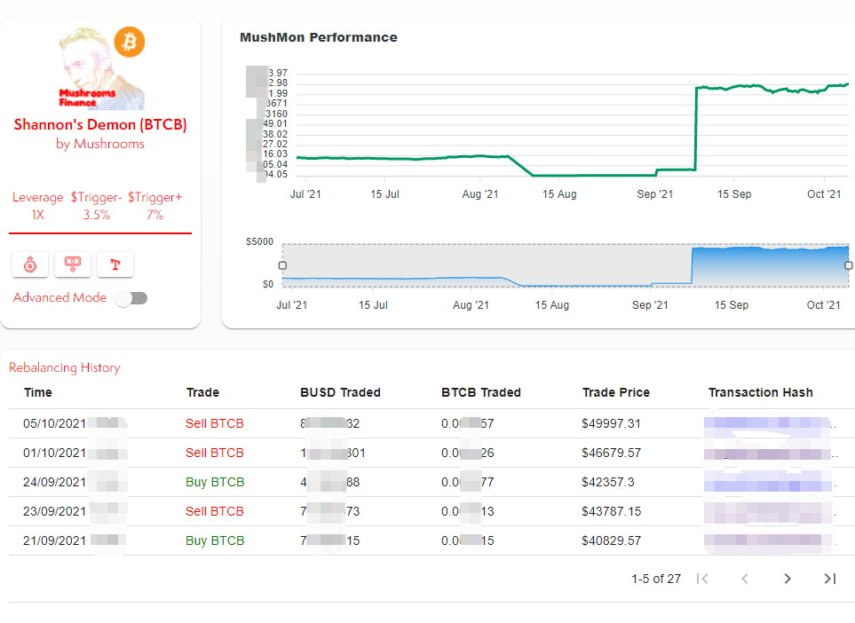Click Sell BTCB in the 01/10/2021 row
The width and height of the screenshot is (855, 623).
pos(214,453)
